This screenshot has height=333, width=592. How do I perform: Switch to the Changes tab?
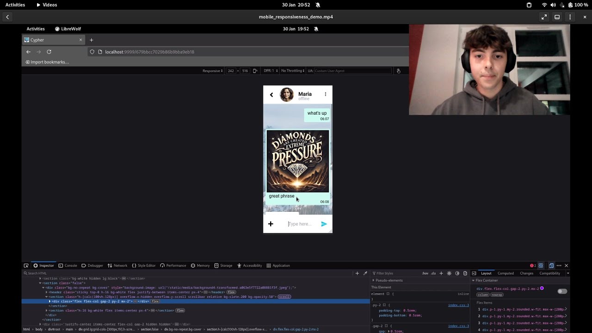click(526, 273)
